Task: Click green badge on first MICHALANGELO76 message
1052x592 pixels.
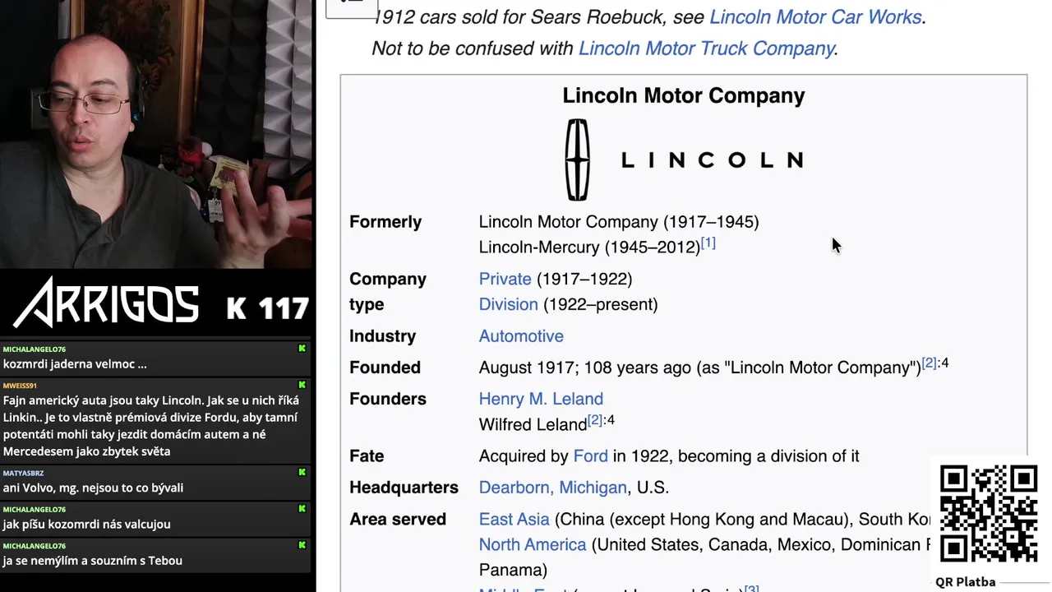Action: 302,349
